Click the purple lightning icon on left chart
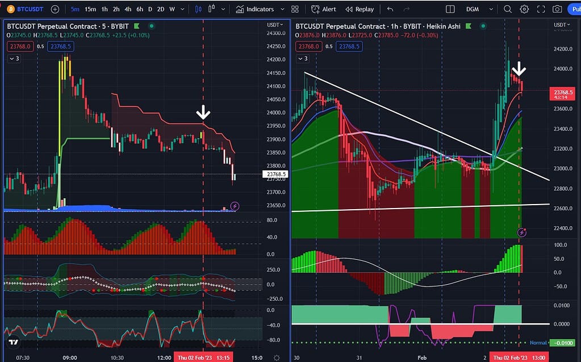 click(235, 206)
